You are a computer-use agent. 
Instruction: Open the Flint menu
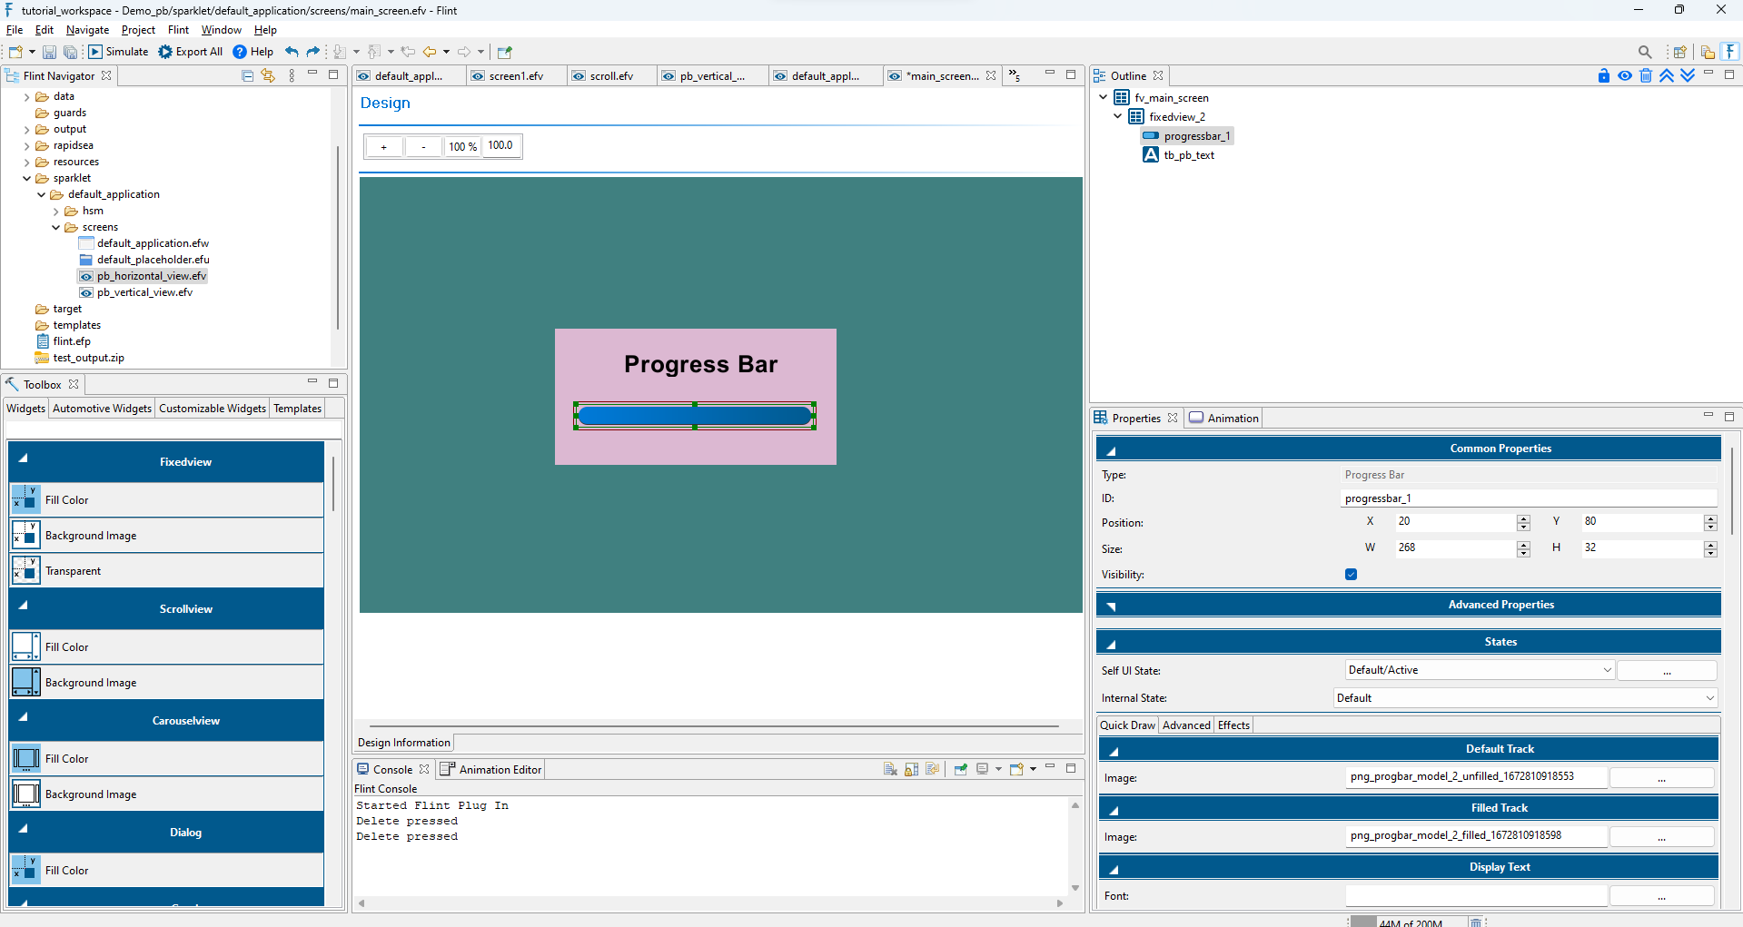[x=178, y=30]
